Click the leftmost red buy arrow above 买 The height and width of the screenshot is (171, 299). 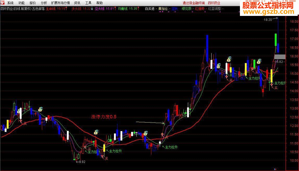pos(21,120)
